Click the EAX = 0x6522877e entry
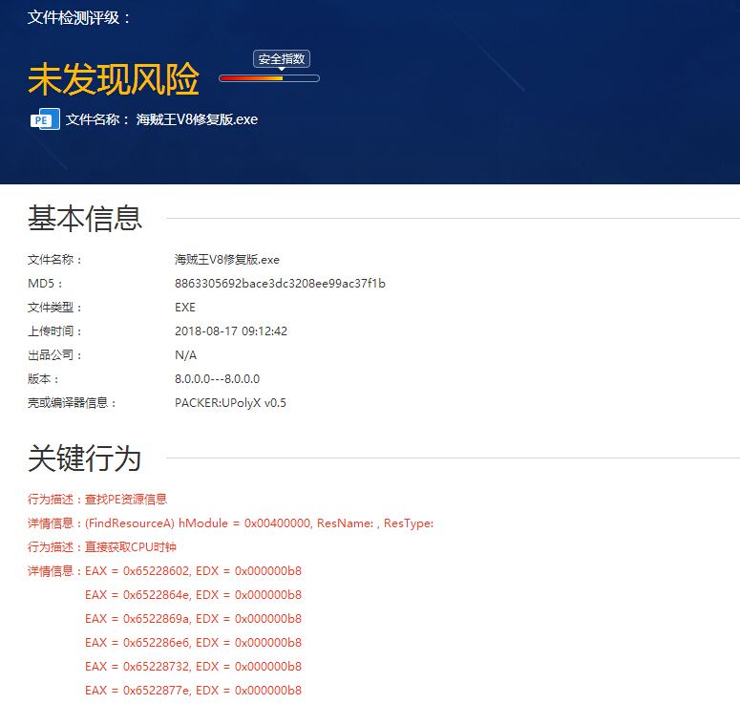Screen dimensions: 740x704 [193, 690]
